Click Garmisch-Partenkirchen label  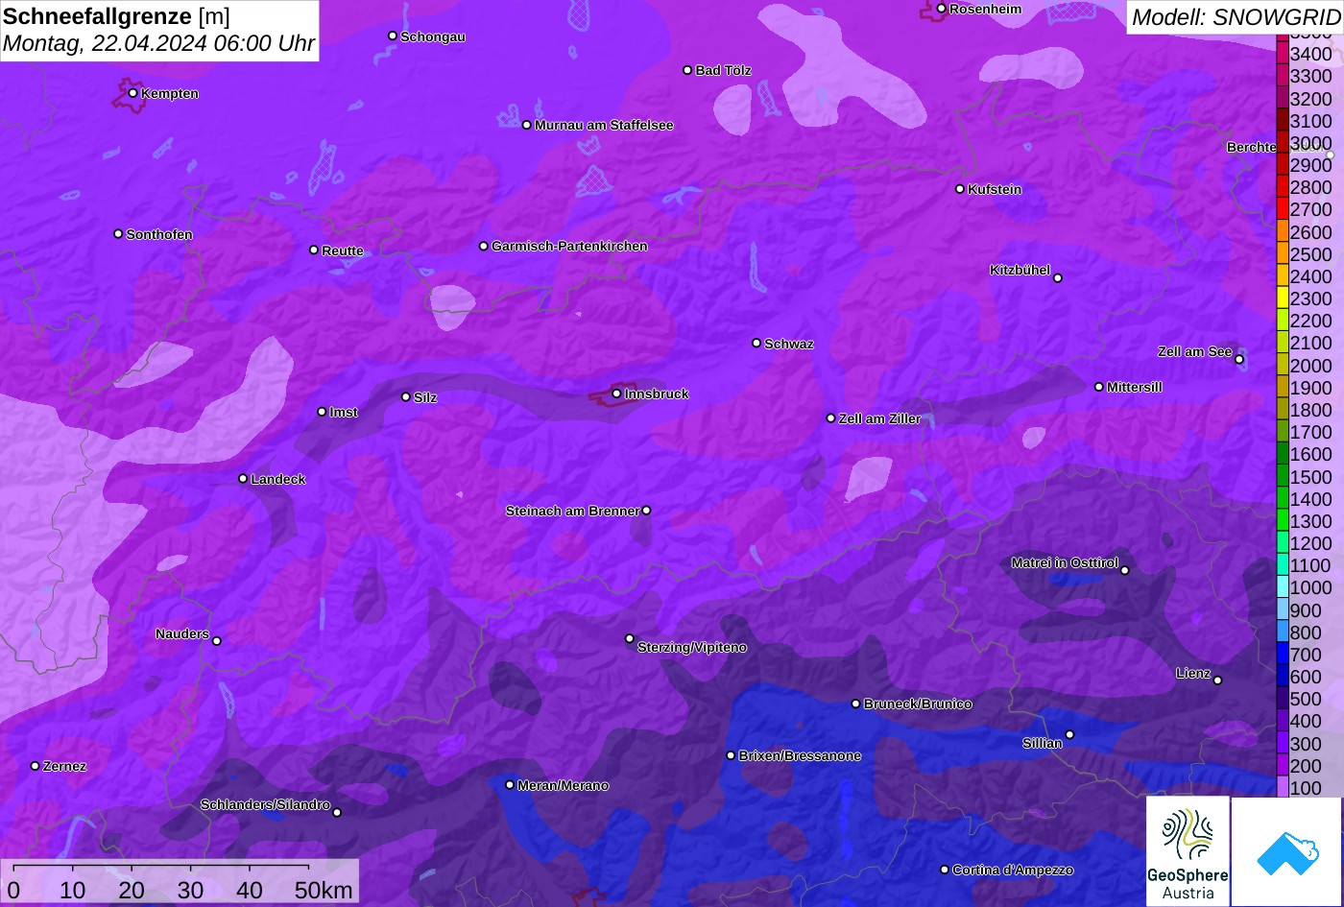point(569,246)
